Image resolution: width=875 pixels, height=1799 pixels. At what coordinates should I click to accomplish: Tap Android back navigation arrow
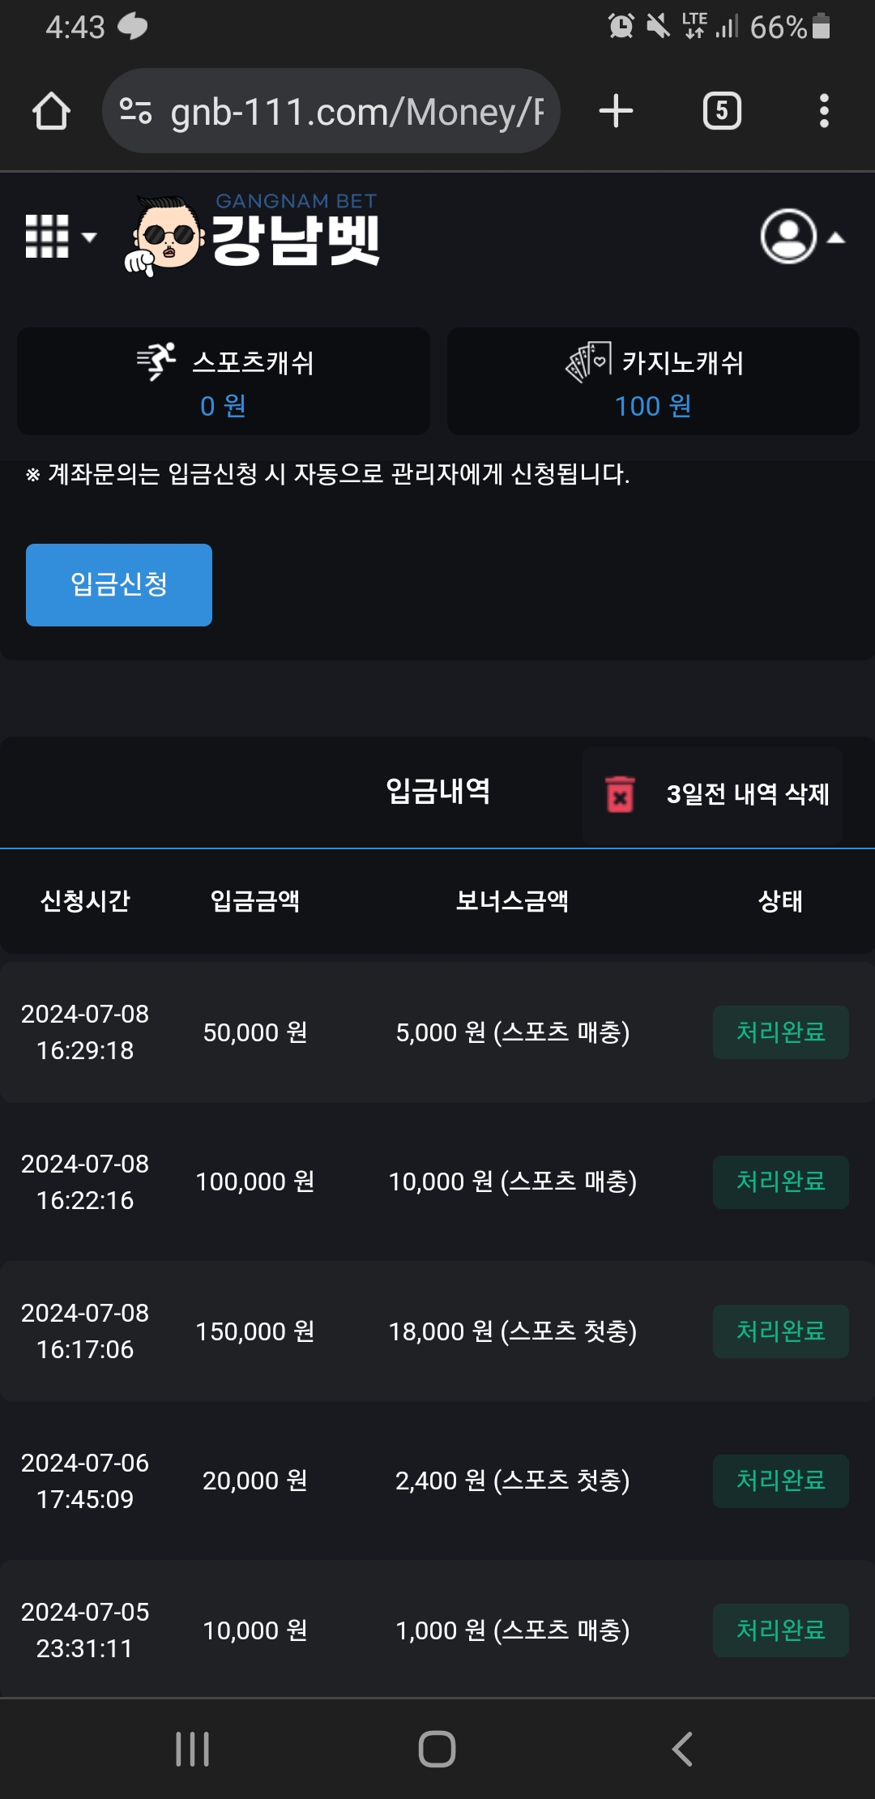682,1749
